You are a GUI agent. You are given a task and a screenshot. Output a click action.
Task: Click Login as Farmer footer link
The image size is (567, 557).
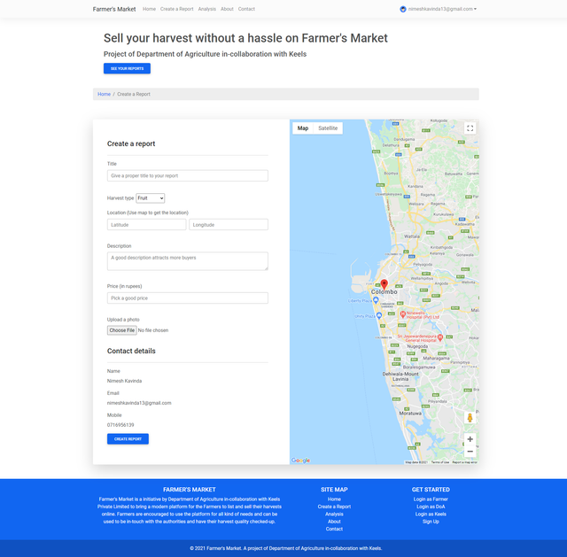(431, 499)
